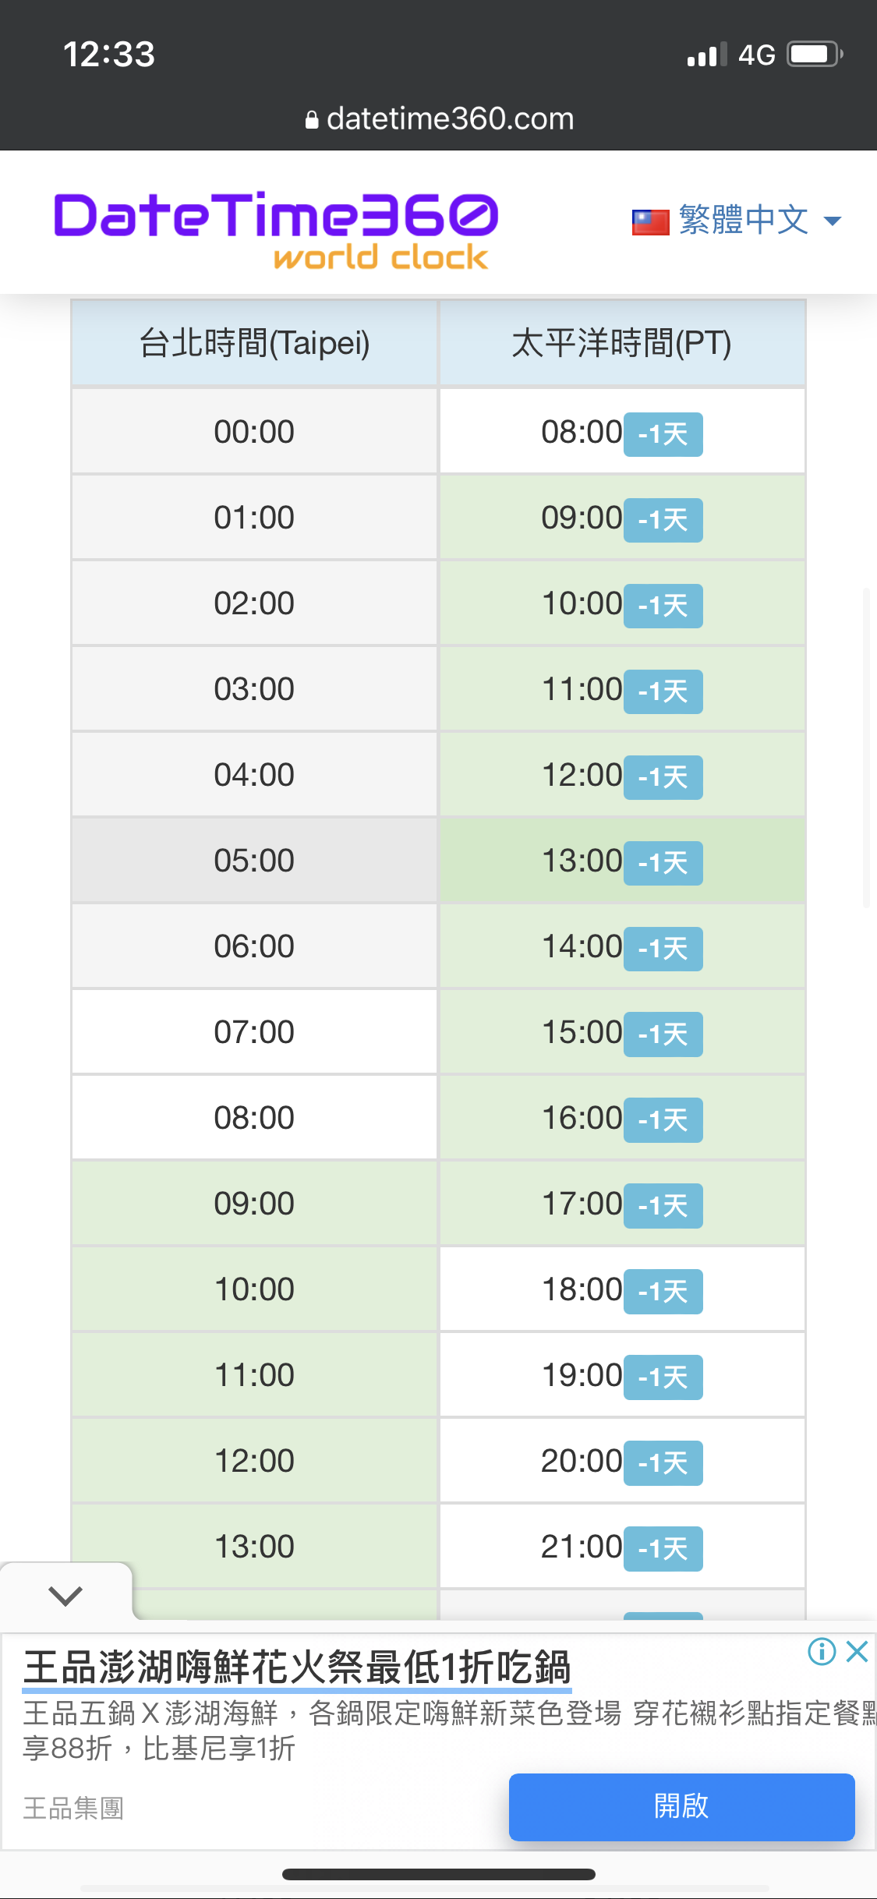Tap the -1天 badge next to 21:00

[663, 1549]
